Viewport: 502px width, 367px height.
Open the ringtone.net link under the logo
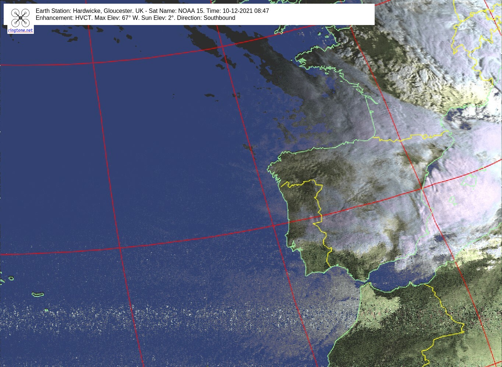20,30
